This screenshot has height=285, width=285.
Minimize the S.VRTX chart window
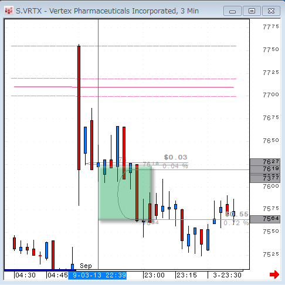click(232, 11)
